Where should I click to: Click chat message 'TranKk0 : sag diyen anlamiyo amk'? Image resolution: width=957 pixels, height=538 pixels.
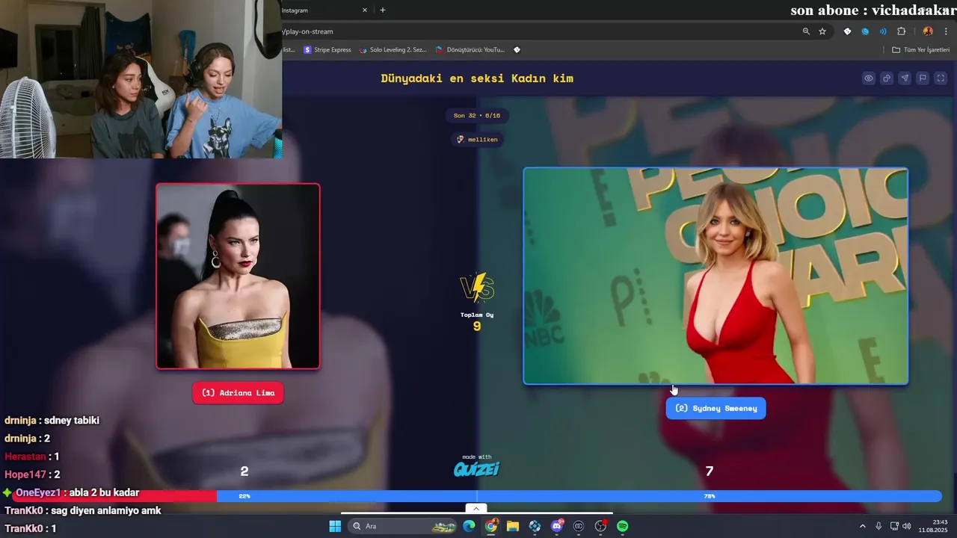click(82, 510)
